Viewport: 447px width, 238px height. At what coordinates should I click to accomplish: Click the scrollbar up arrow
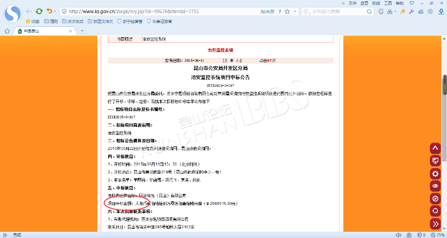point(445,38)
